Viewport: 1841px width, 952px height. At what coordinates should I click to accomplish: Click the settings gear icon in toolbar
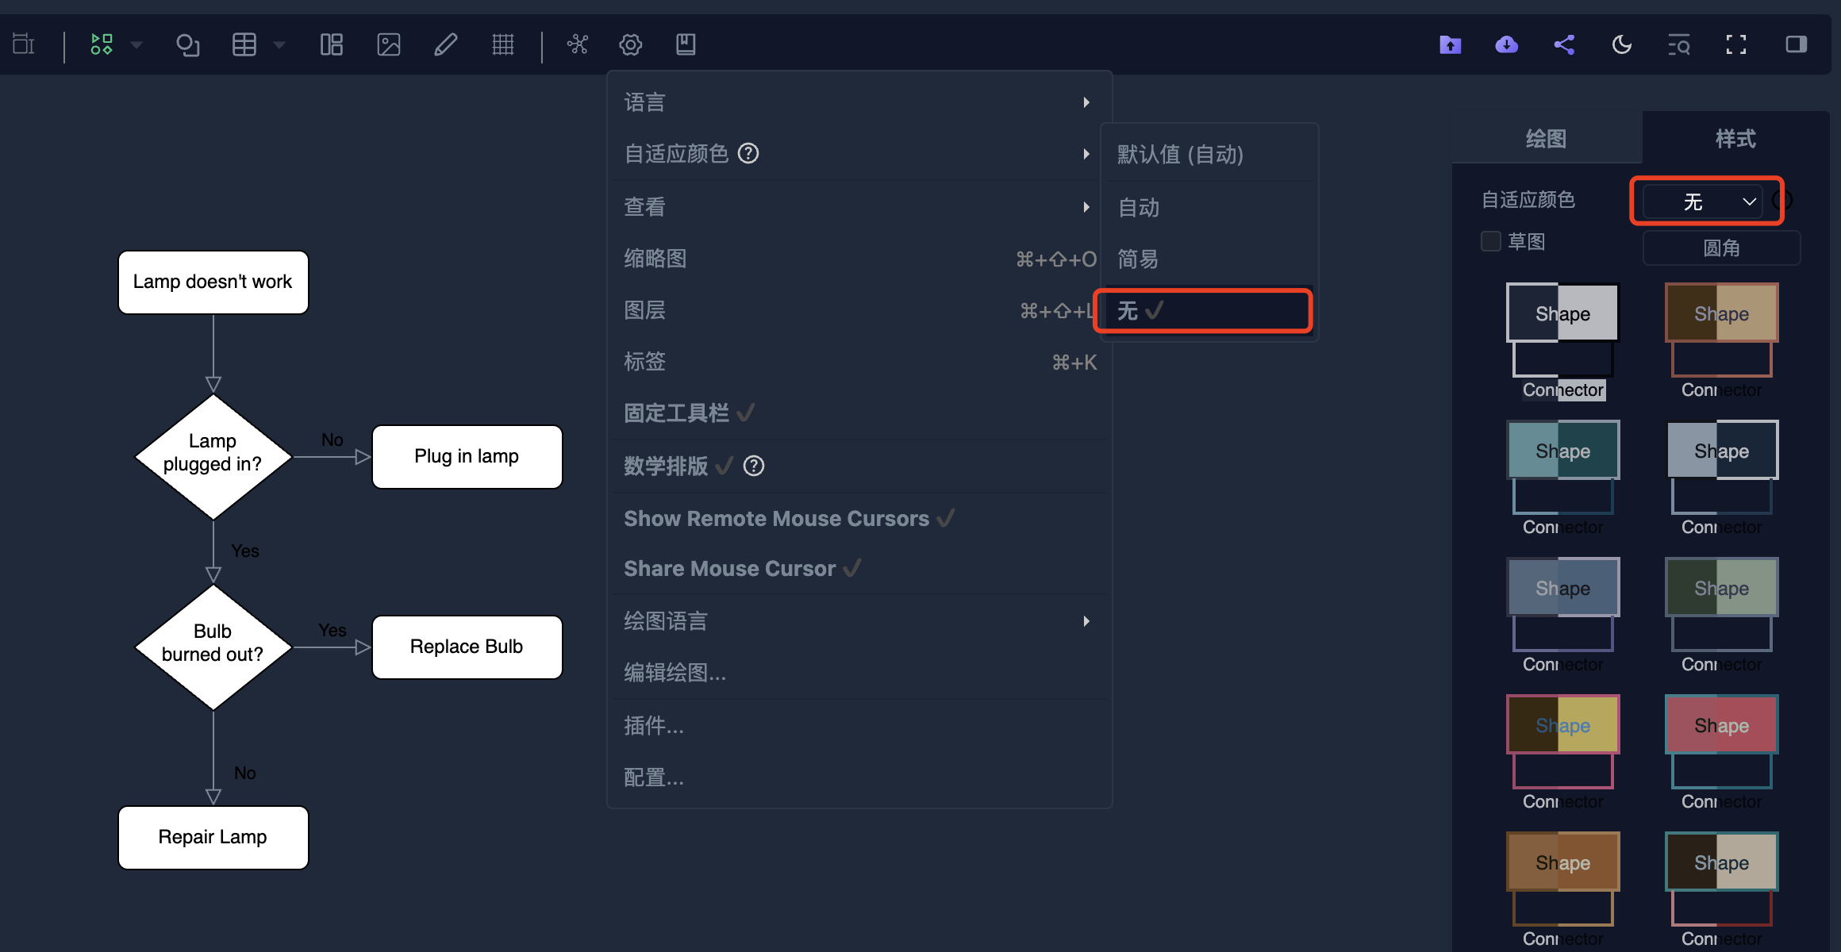click(630, 44)
